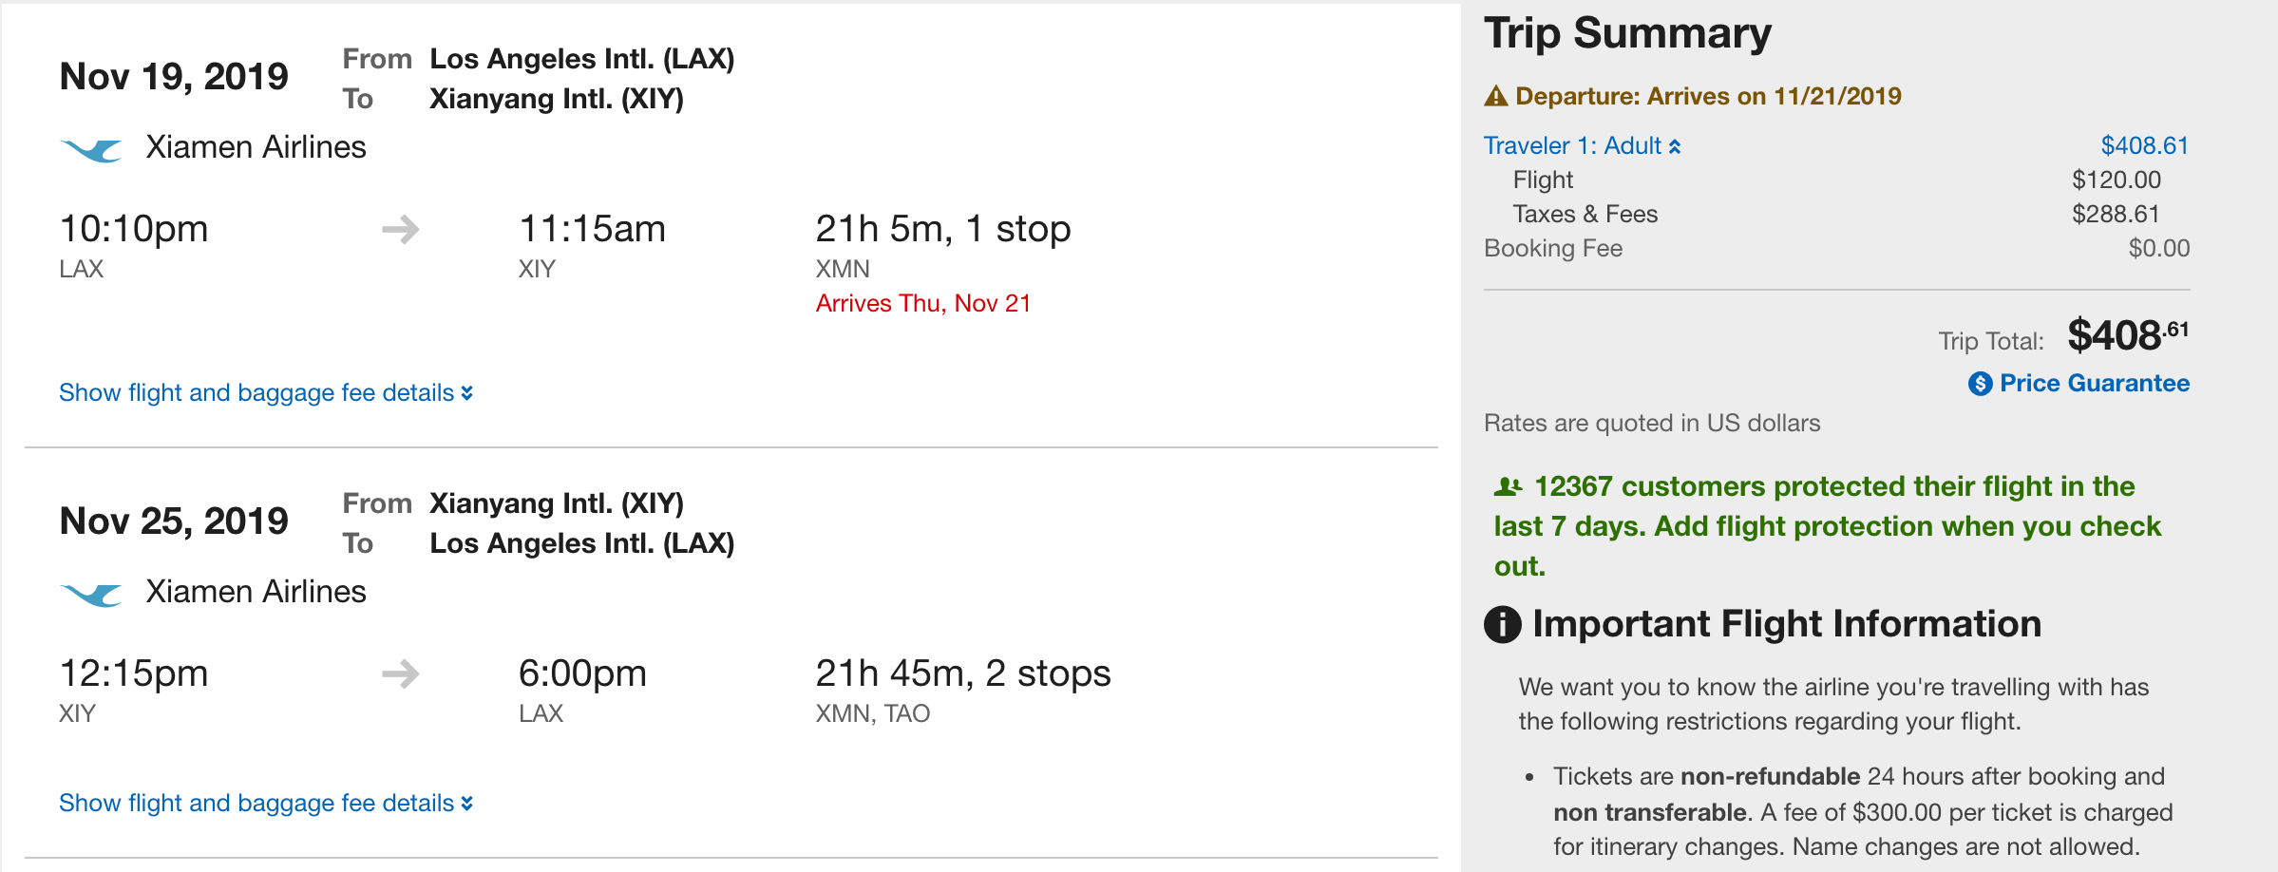Expand flight and baggage details for Nov 19

pyautogui.click(x=265, y=393)
